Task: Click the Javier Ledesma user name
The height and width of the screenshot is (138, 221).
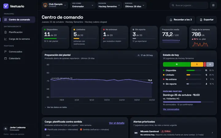Action: pyautogui.click(x=17, y=128)
